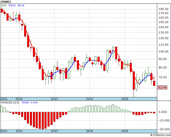
Task: Click the 140.00 price axis label
Action: (x=163, y=27)
